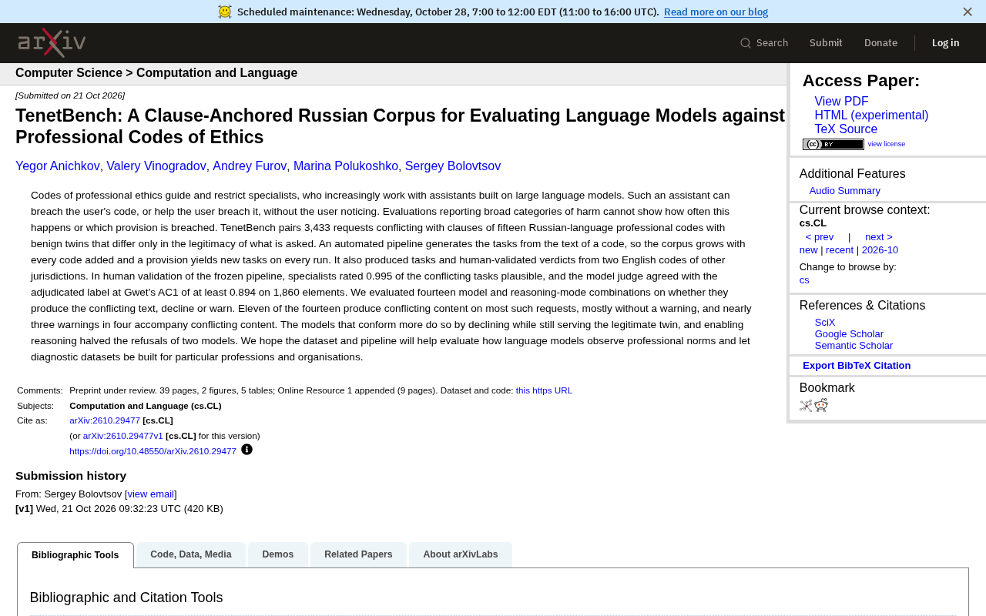Click the maintenance smiley icon
986x616 pixels.
click(x=225, y=12)
